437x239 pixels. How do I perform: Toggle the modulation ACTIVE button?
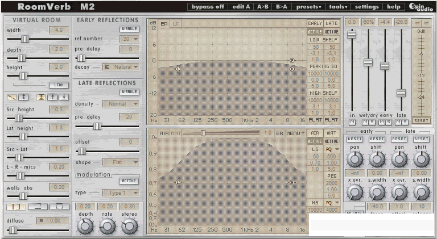pos(129,181)
